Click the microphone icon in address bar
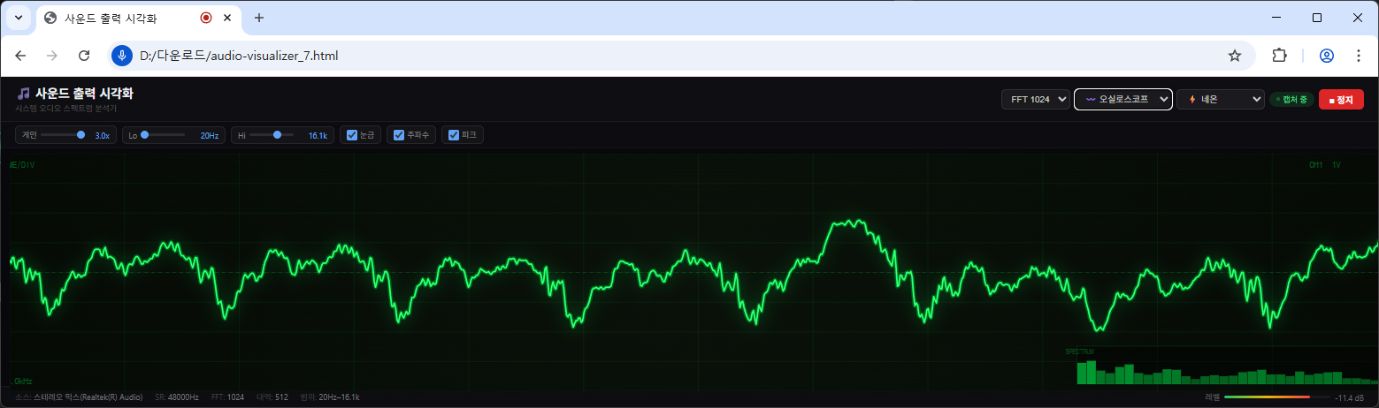Viewport: 1379px width, 408px height. point(122,56)
